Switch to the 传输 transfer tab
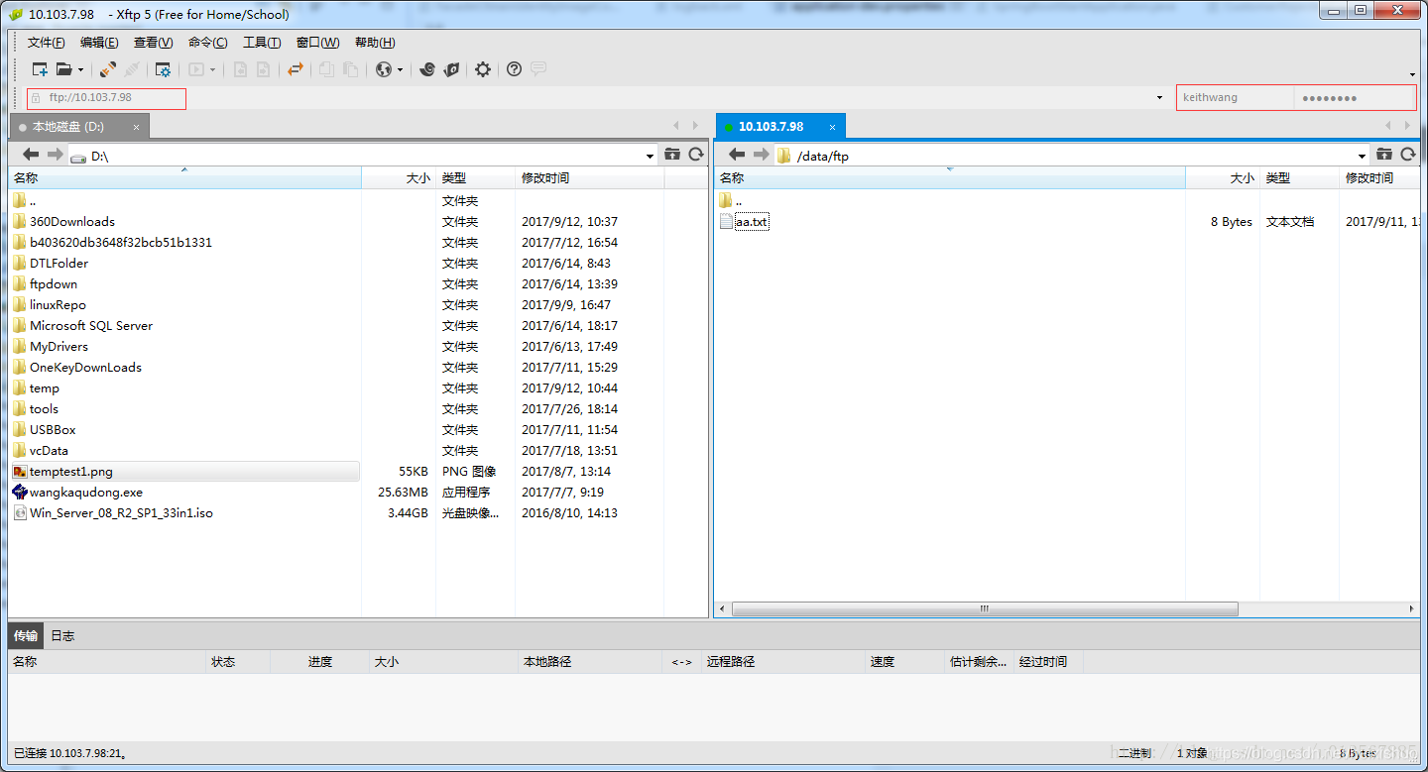1428x772 pixels. point(26,635)
